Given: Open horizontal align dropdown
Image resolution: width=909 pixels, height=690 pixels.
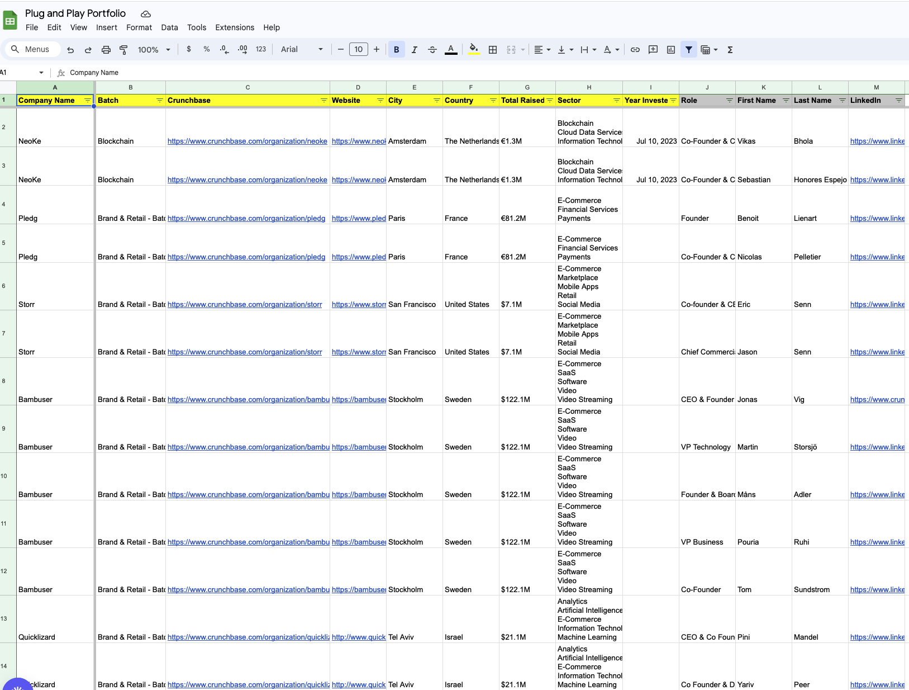Looking at the screenshot, I should click(542, 50).
